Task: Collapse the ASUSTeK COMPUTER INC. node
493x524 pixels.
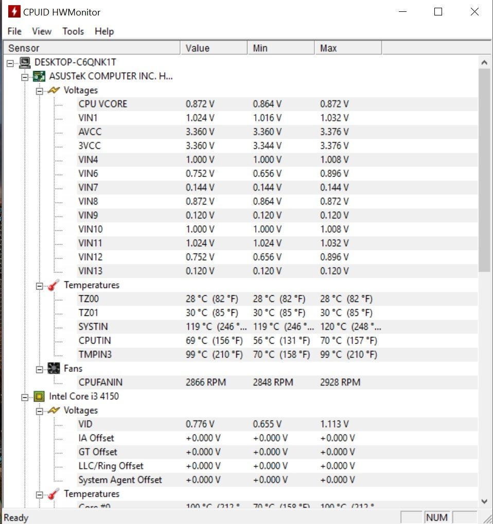Action: point(25,77)
